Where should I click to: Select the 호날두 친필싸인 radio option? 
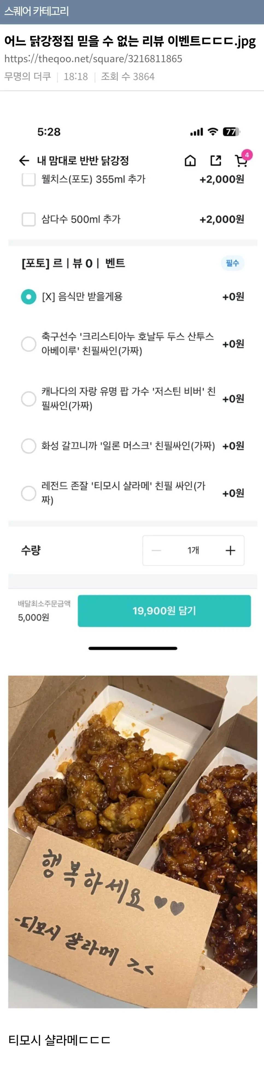(29, 344)
